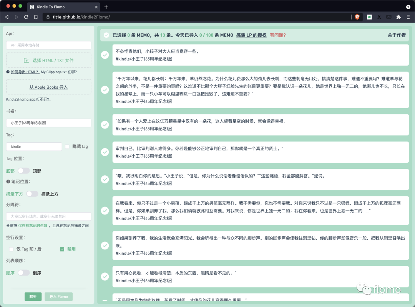Toggle the select-all memos check circle

click(x=106, y=35)
